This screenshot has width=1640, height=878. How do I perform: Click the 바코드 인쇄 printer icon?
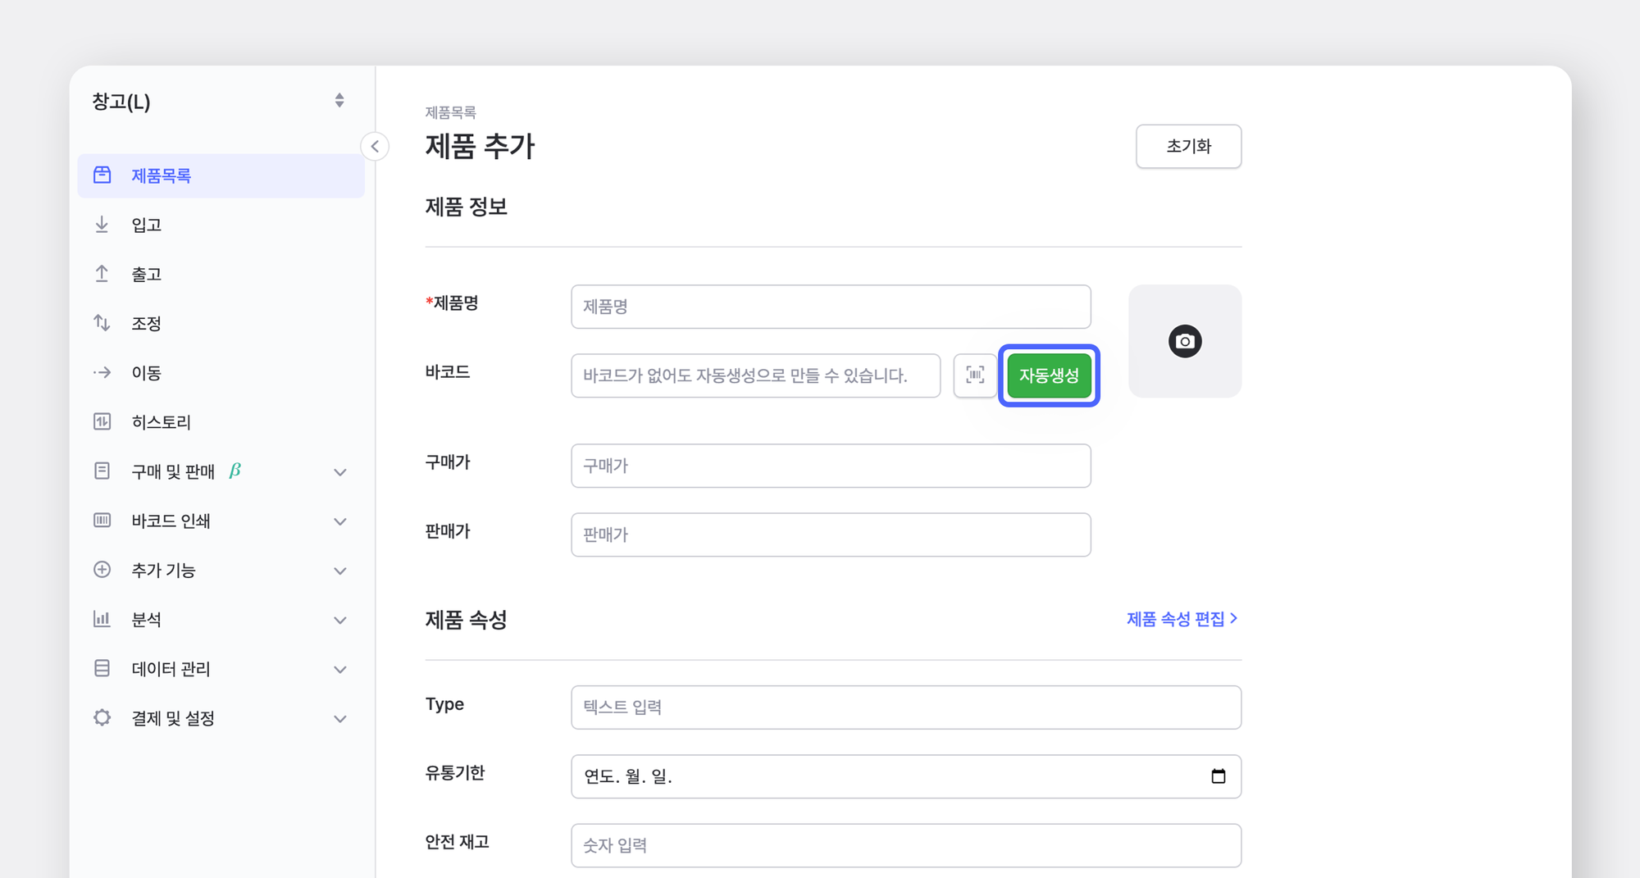[102, 521]
